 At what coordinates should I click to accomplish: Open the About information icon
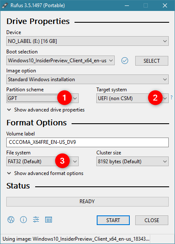[x=23, y=220]
